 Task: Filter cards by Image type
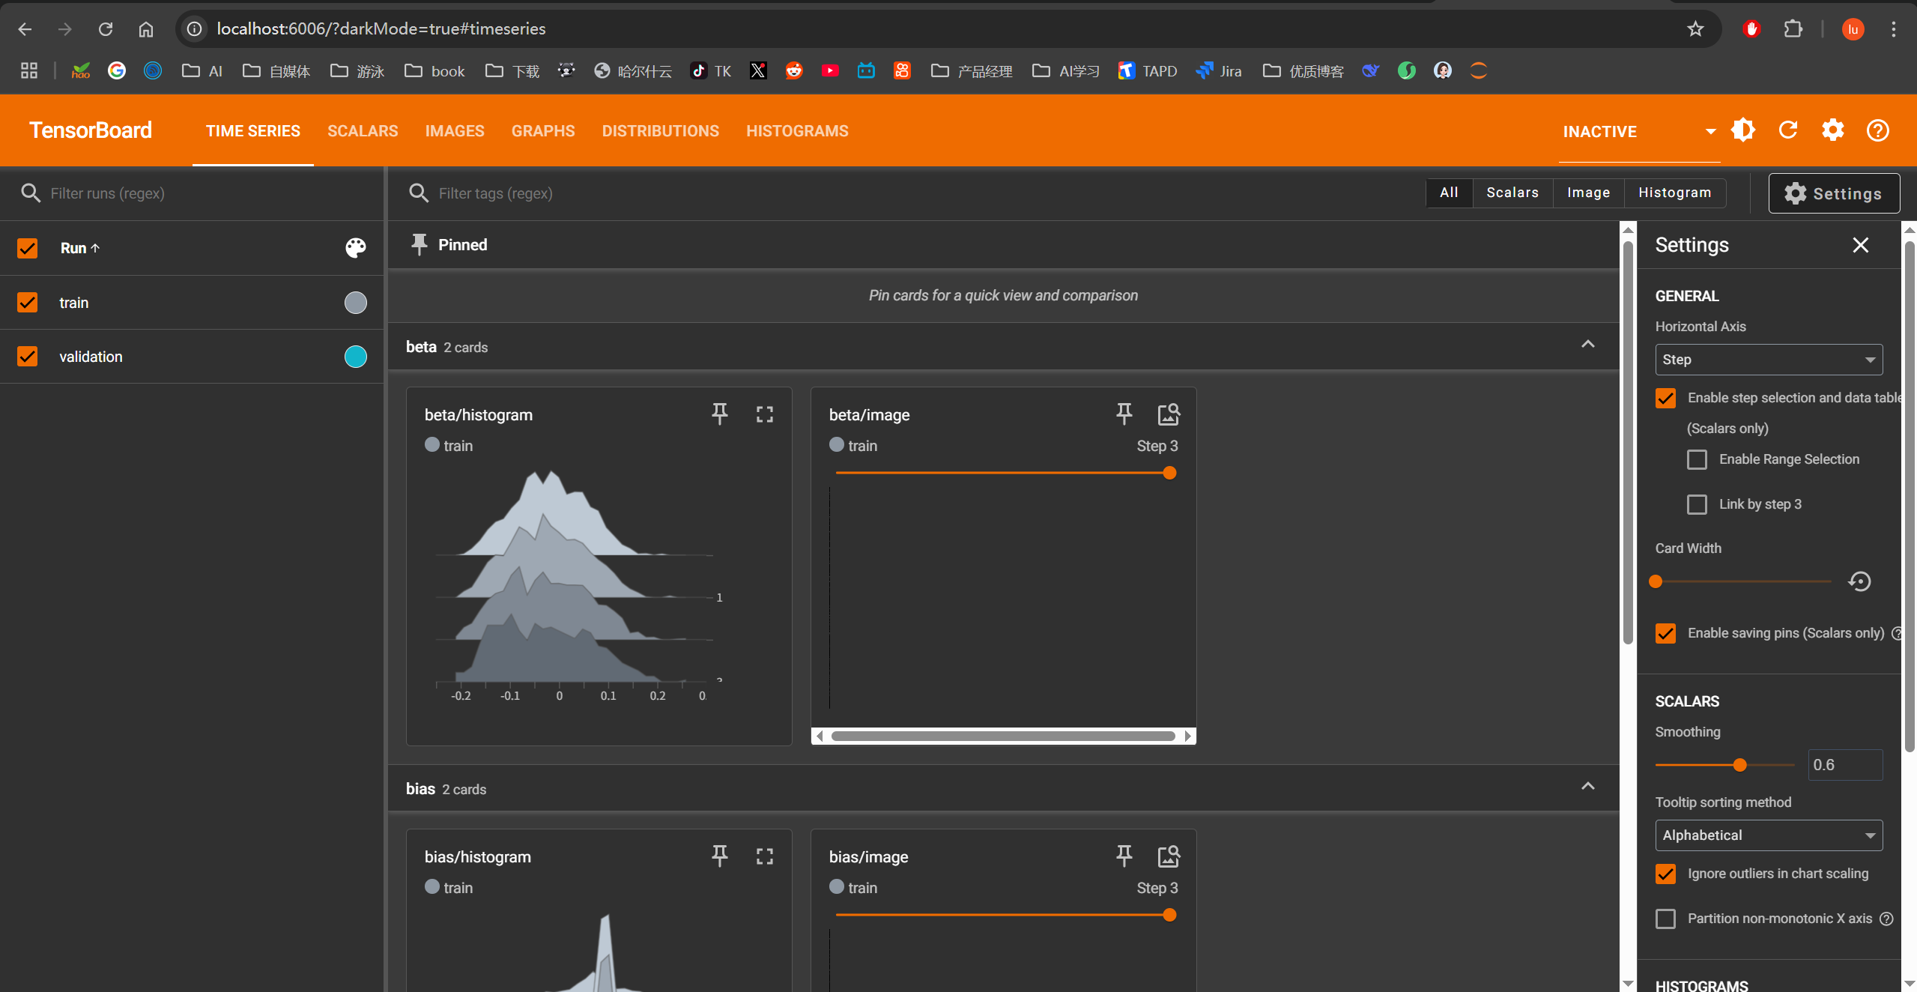pos(1588,193)
